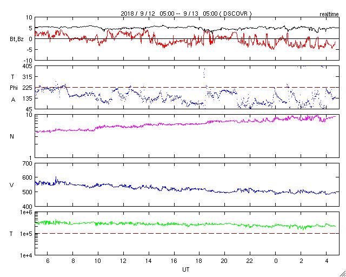This screenshot has width=346, height=277.
Task: Click the '225' tick value on Phi panel
Action: [x=28, y=88]
